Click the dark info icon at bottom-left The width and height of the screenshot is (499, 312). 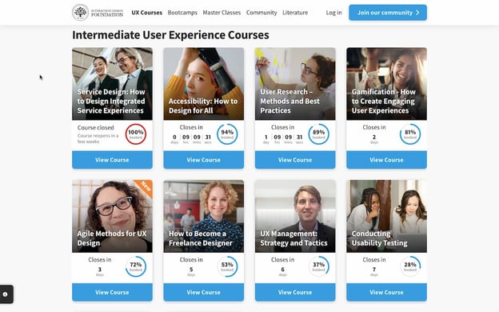(x=6, y=294)
